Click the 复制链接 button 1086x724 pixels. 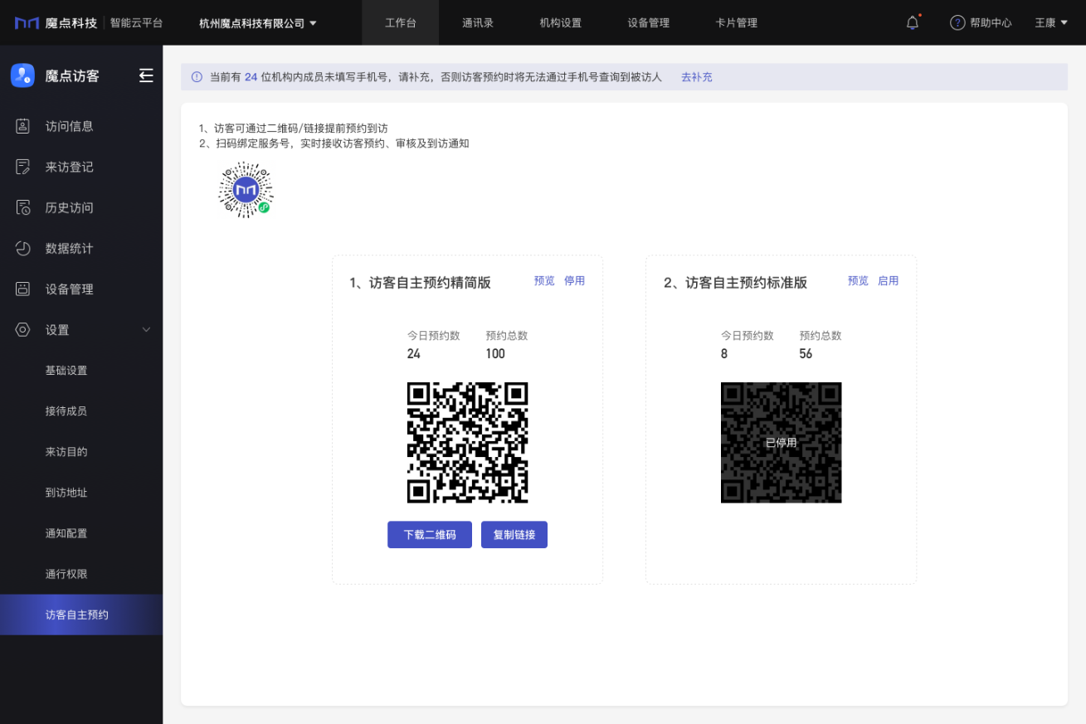click(x=514, y=535)
